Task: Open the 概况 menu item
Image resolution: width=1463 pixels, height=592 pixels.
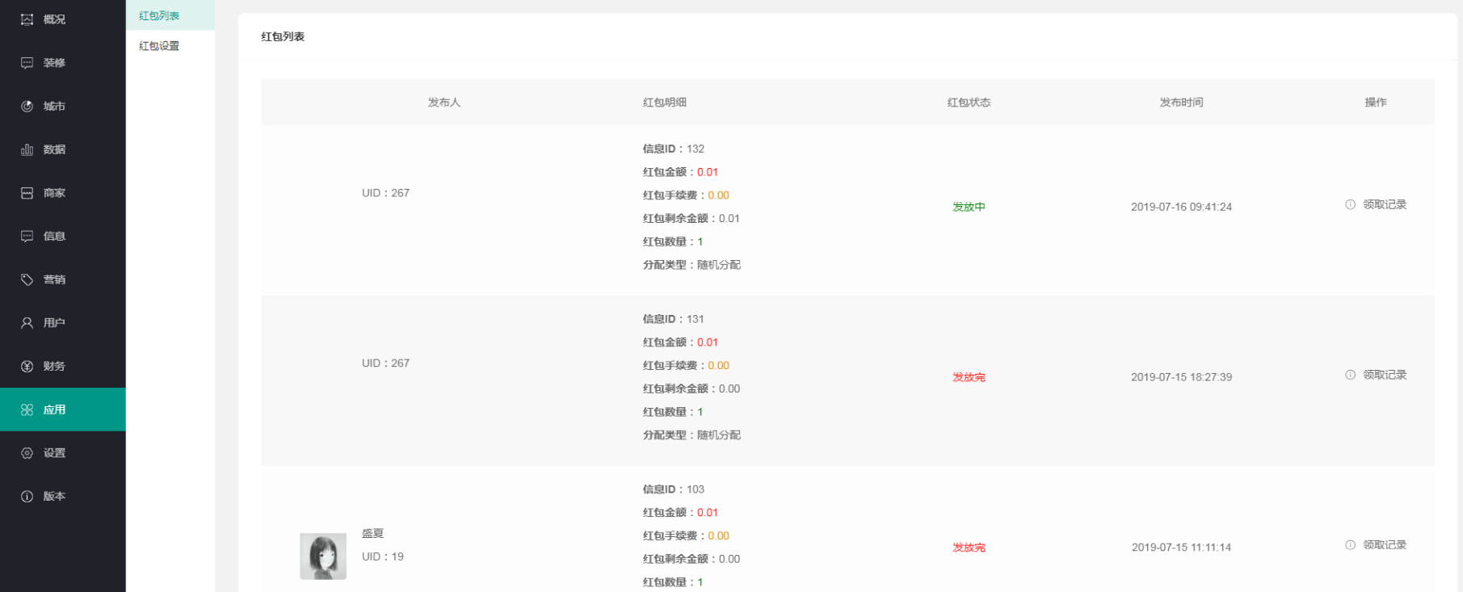Action: [63, 19]
